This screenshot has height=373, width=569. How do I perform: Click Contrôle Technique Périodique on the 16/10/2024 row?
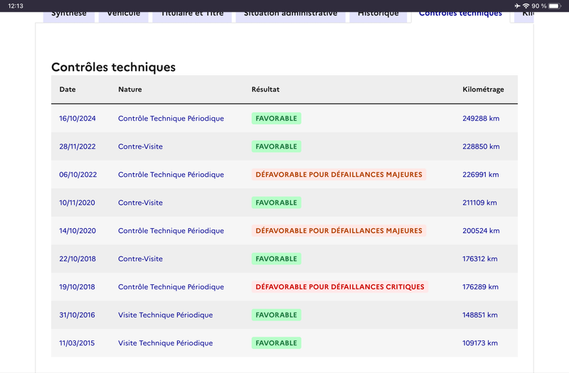tap(171, 119)
